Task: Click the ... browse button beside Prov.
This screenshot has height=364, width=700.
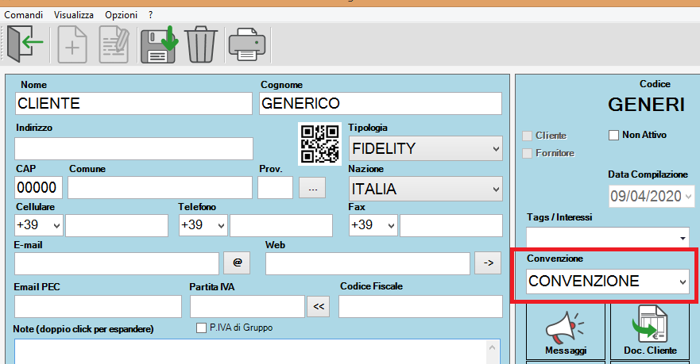Action: coord(312,189)
